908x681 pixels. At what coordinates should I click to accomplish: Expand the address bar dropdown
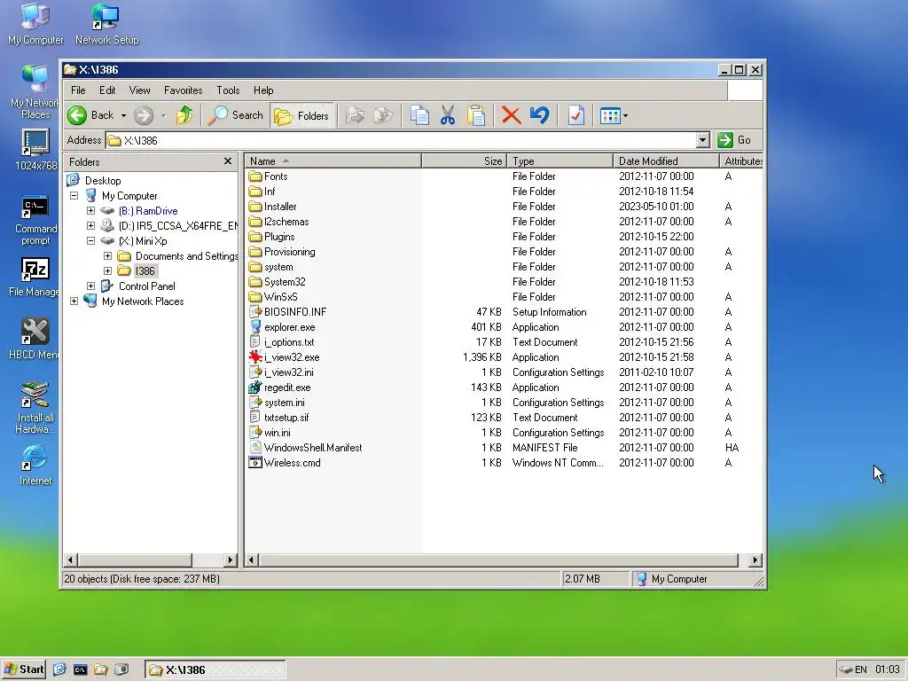702,140
